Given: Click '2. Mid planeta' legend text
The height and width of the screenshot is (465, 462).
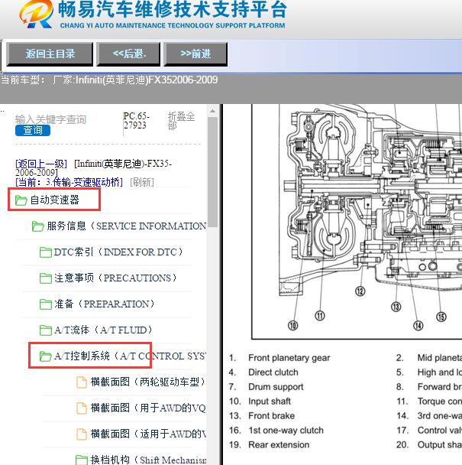Looking at the screenshot, I should click(429, 358).
